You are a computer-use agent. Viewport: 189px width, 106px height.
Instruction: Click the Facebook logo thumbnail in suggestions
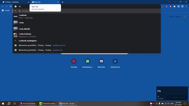coord(16,16)
